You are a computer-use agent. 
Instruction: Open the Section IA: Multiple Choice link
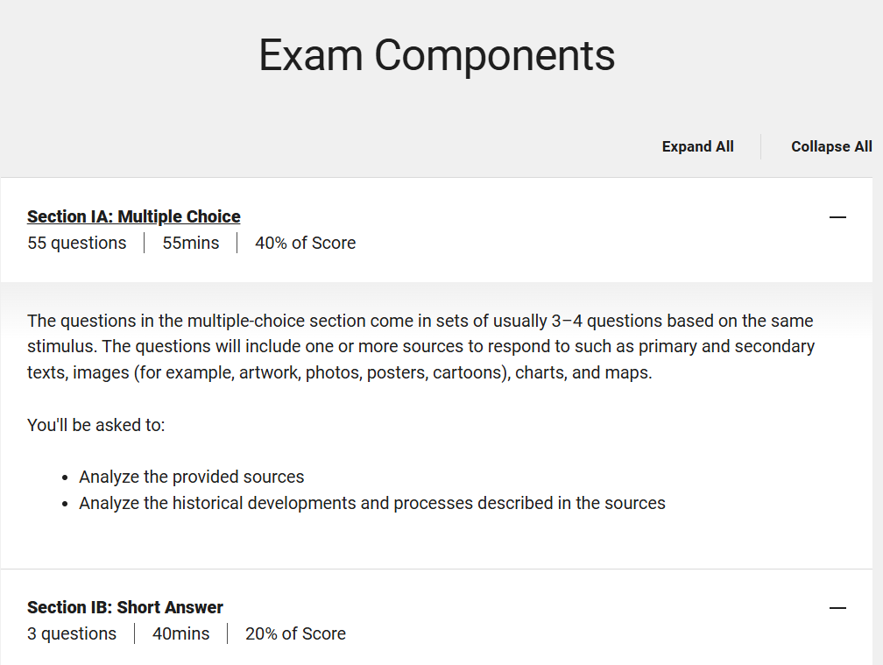(133, 216)
